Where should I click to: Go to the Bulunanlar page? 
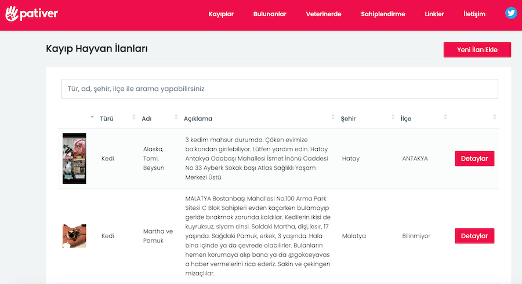click(x=270, y=14)
